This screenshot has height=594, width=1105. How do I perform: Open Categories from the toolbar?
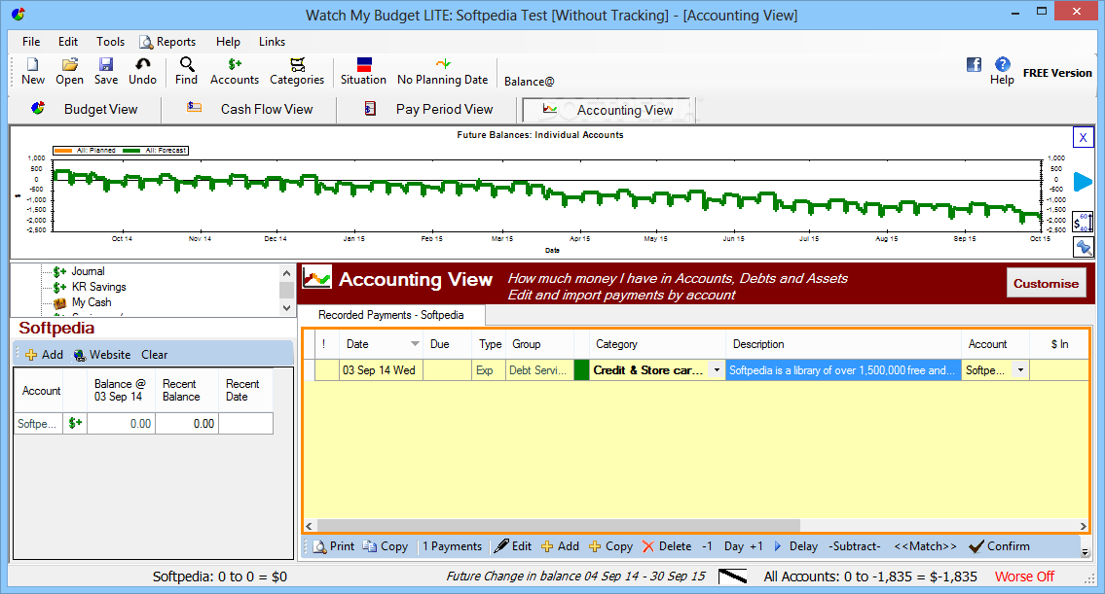(297, 71)
